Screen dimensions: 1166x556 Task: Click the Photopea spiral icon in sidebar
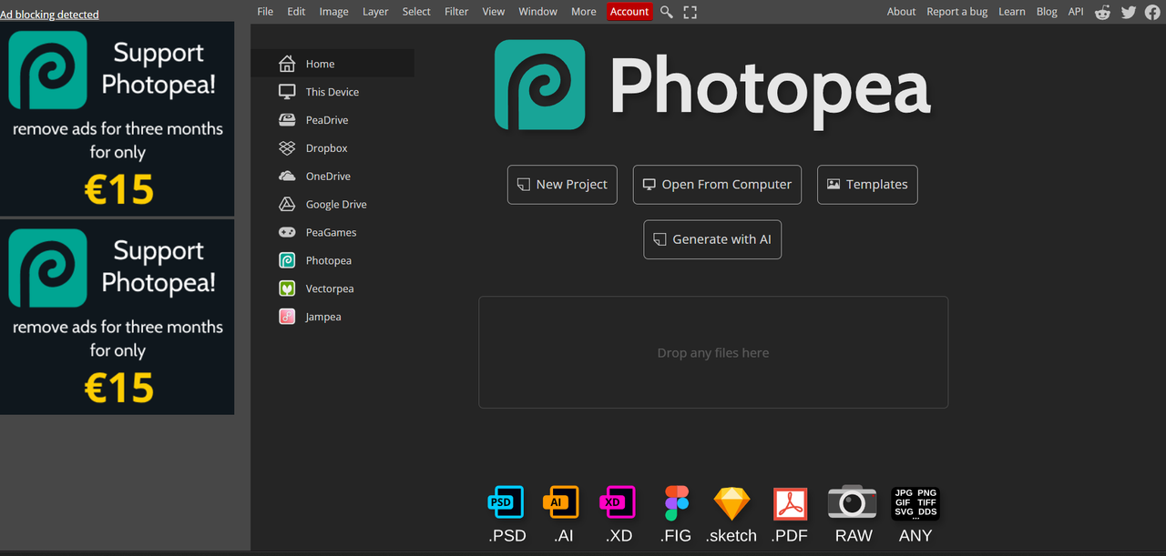(x=287, y=261)
